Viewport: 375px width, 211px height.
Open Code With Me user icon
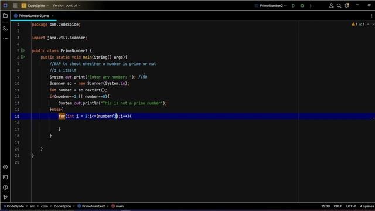tap(331, 5)
